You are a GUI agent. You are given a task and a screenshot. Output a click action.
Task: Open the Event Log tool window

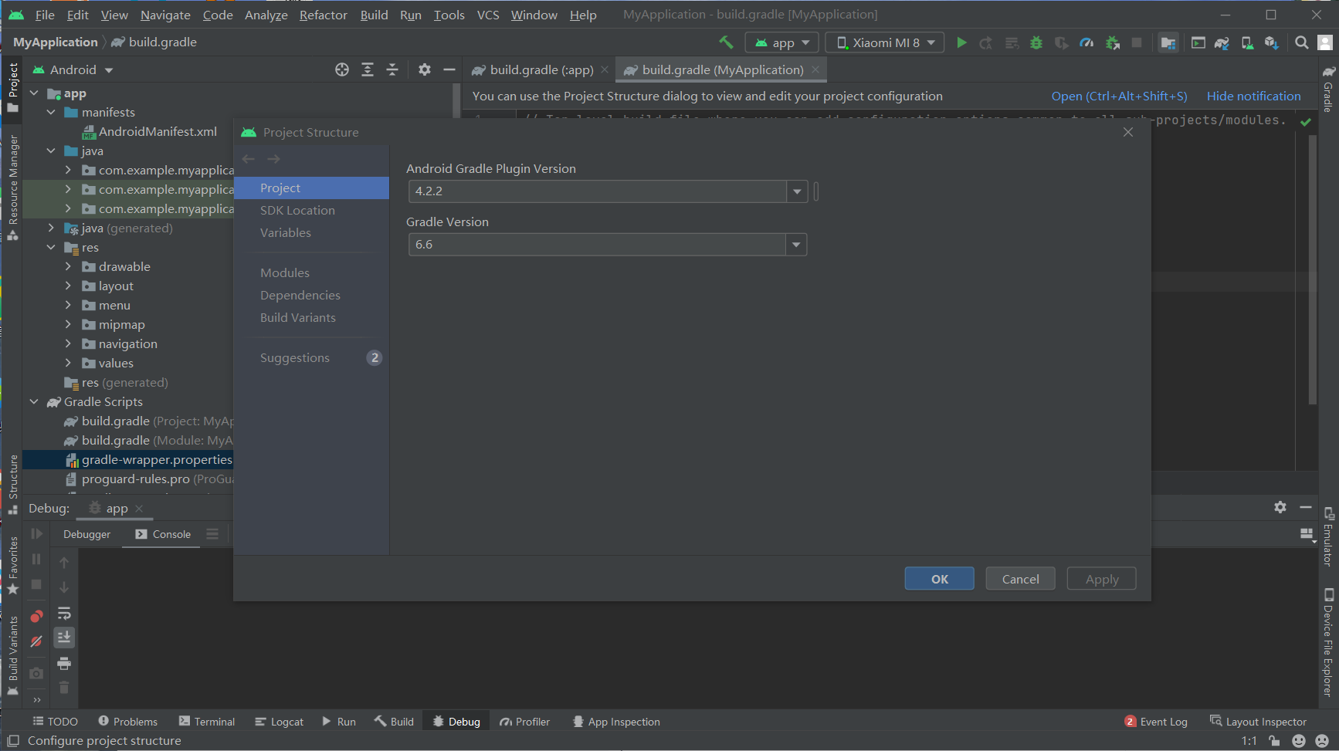click(1156, 722)
